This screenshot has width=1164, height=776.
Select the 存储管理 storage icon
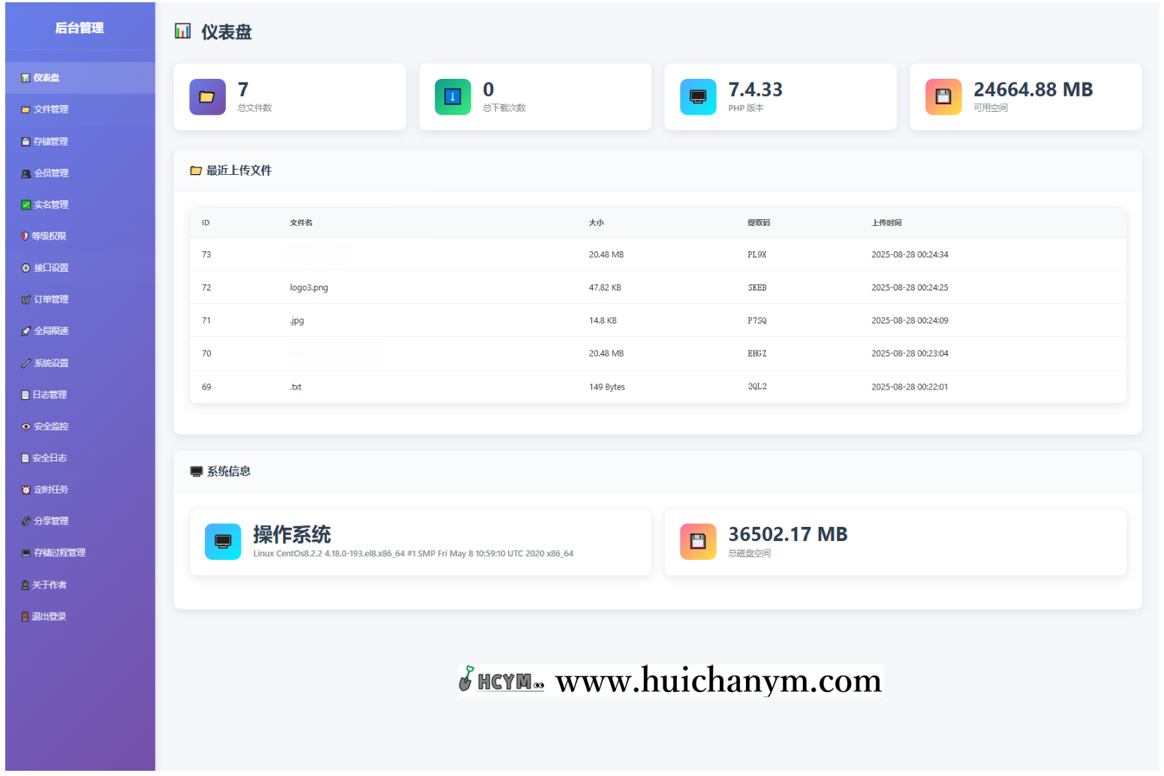pyautogui.click(x=24, y=141)
